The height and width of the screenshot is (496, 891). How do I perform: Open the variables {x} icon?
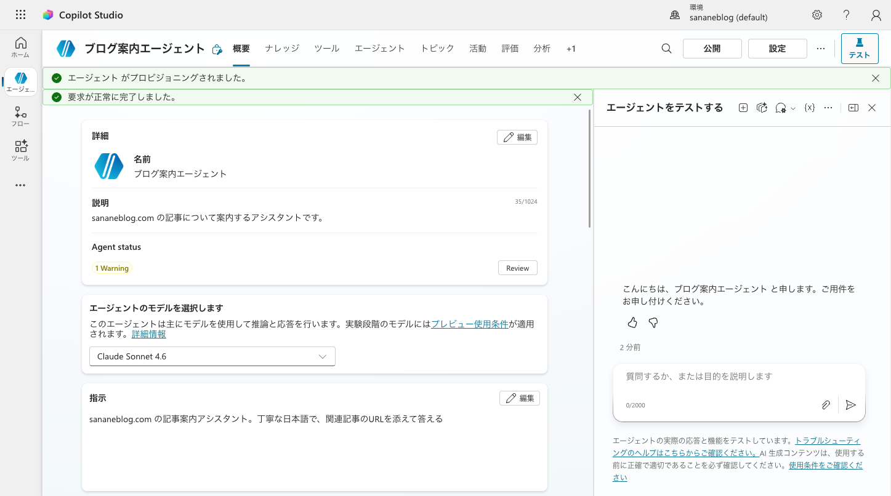tap(810, 108)
